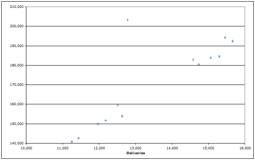Screen dimensions: 255x160
Task: Click the 10,000 x-axis label
Action: [x=26, y=148]
